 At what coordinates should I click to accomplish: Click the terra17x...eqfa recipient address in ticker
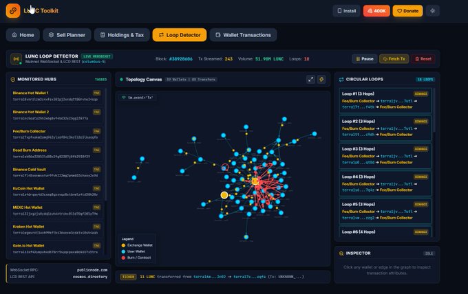click(x=250, y=277)
